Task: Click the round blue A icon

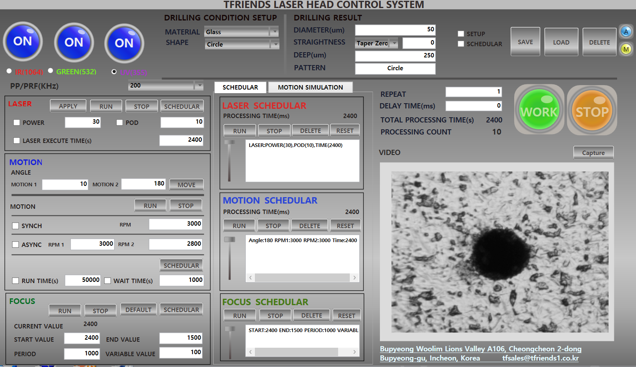Action: point(626,31)
